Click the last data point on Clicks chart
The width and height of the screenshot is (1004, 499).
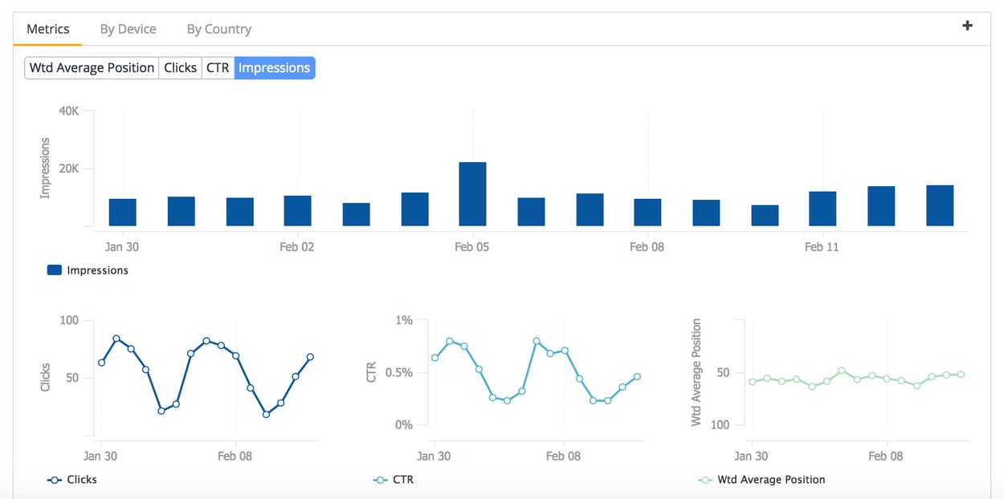[x=310, y=357]
